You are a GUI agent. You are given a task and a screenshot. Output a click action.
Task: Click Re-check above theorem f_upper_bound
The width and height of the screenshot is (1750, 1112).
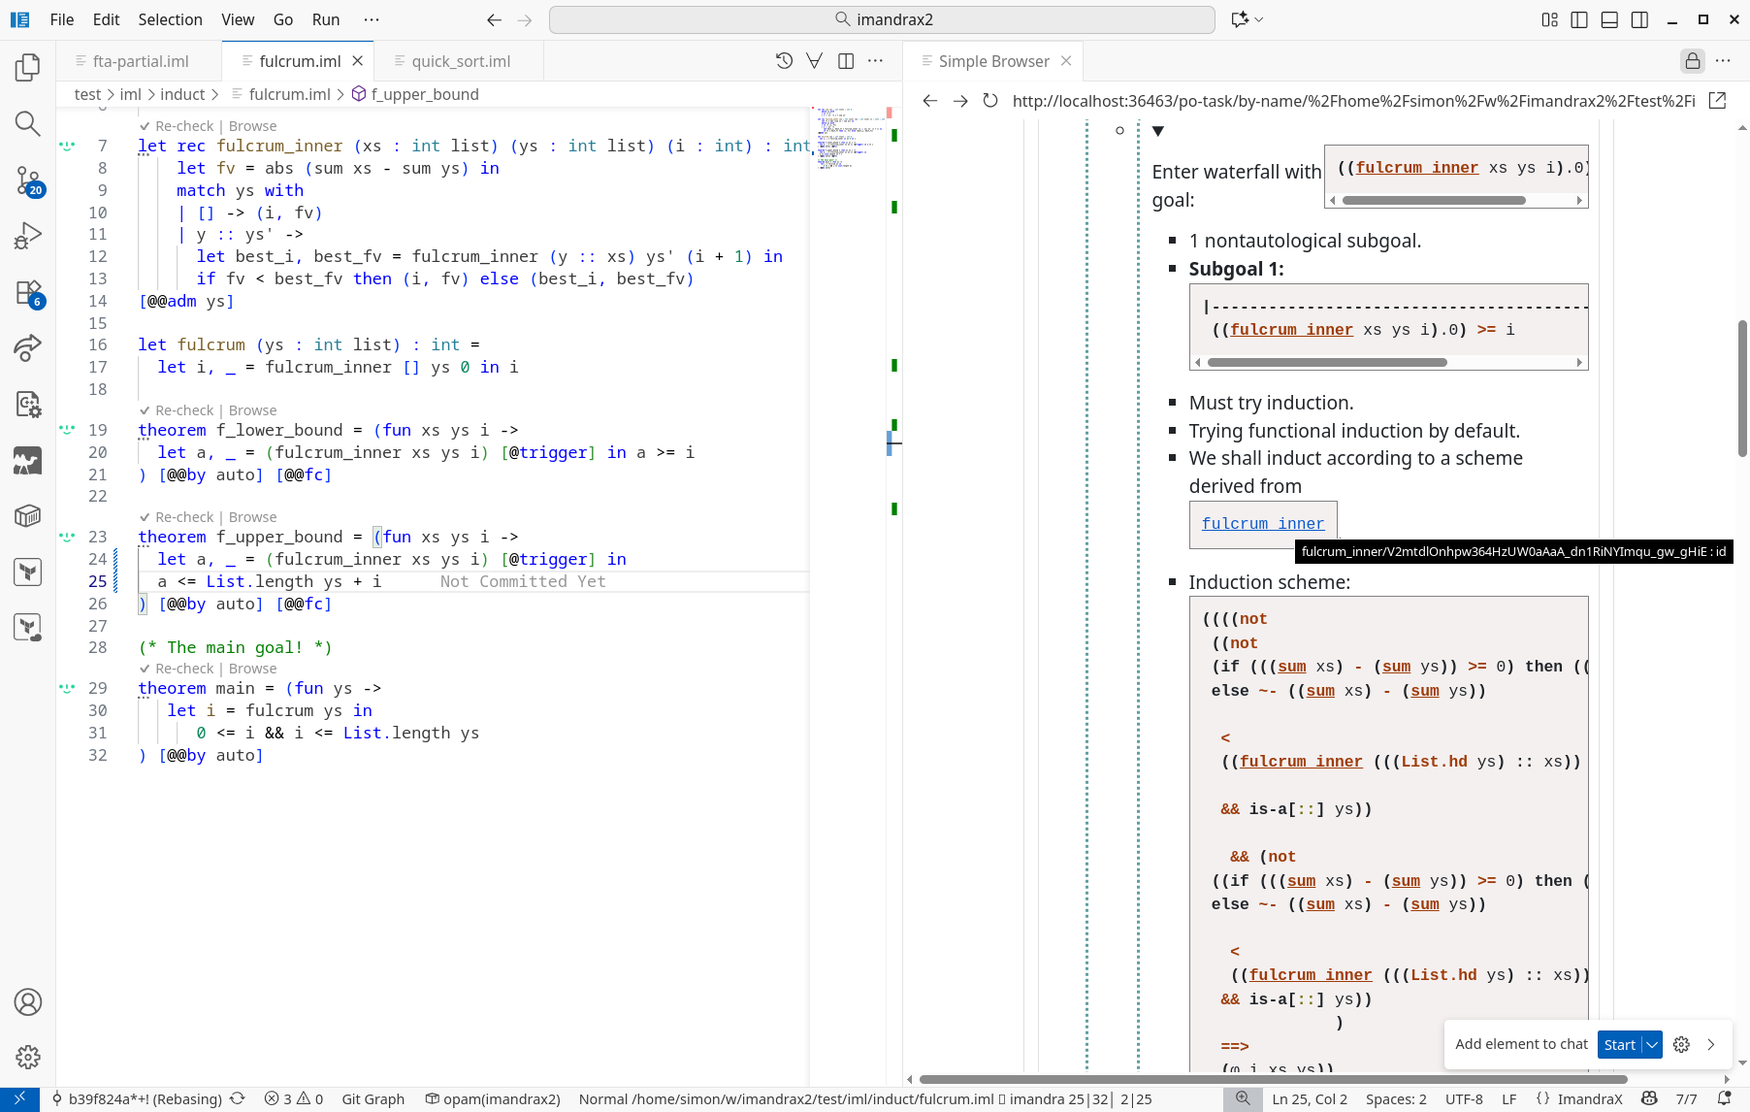(184, 517)
